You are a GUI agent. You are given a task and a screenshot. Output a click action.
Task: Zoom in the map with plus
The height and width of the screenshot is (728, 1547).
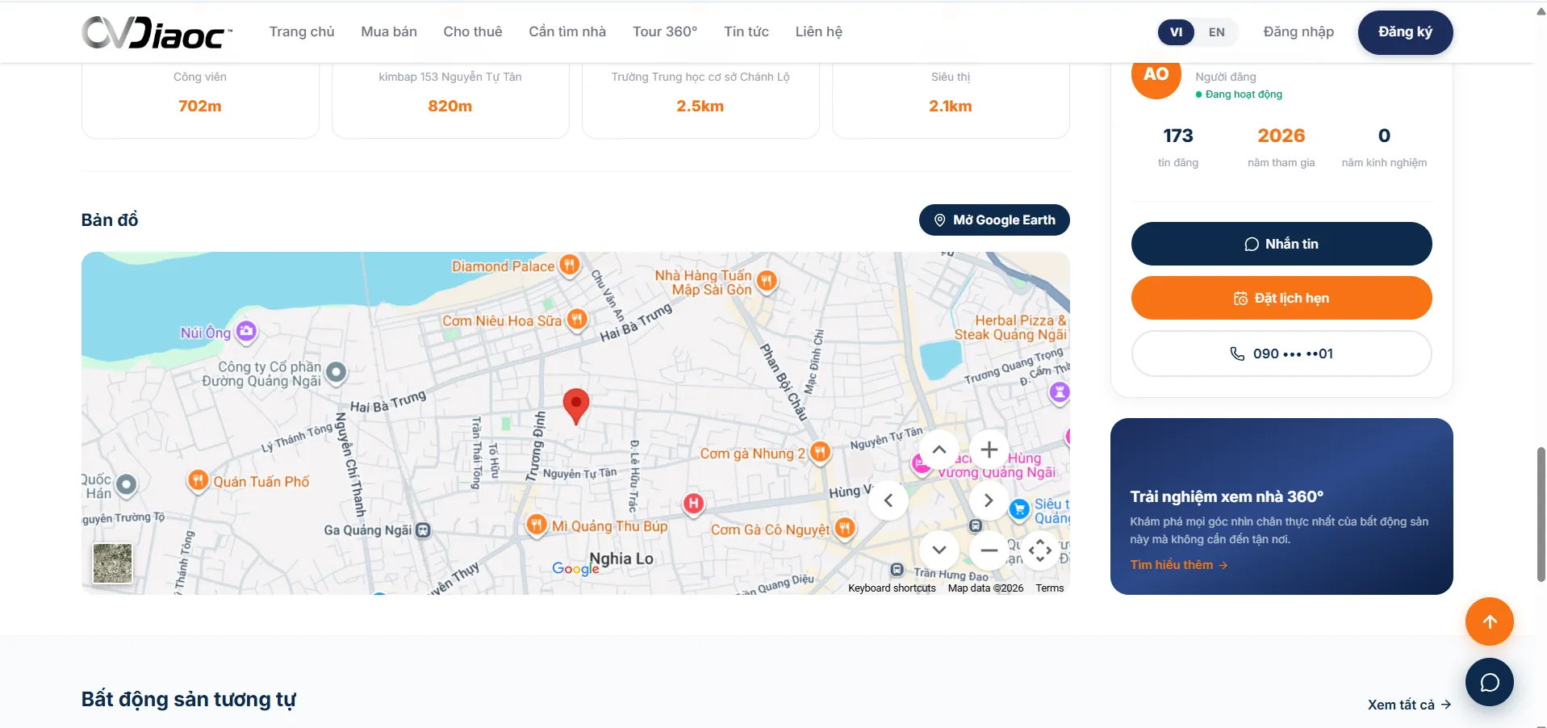coord(989,450)
